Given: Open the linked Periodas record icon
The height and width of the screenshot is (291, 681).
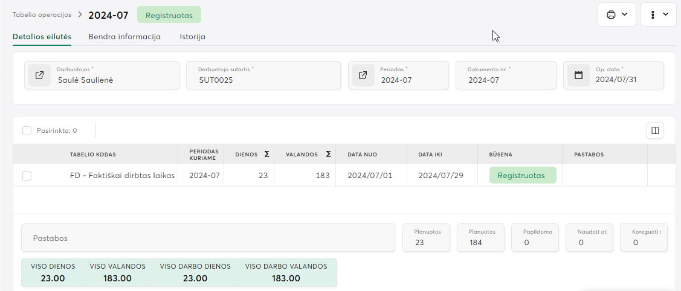Looking at the screenshot, I should click(363, 75).
